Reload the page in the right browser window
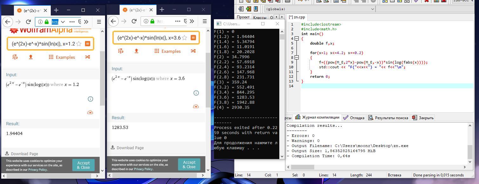479x184 pixels. pos(134,21)
